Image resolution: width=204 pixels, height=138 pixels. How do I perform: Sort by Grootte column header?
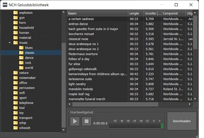click(153, 13)
